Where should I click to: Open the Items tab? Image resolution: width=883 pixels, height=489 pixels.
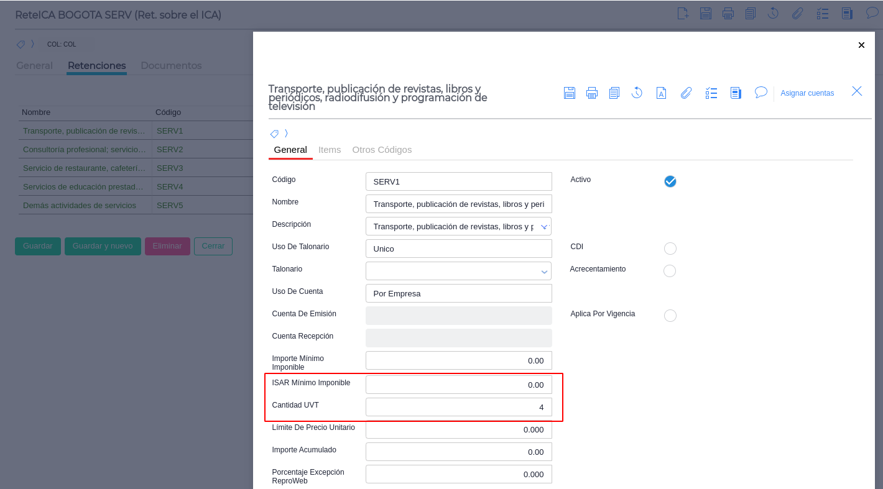tap(330, 150)
